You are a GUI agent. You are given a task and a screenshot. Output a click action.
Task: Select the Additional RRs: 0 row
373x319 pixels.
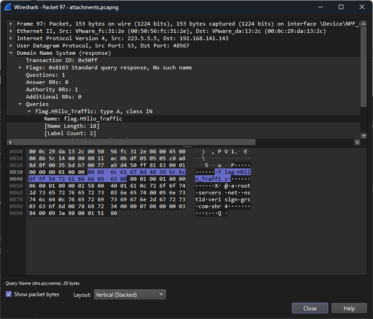pos(183,97)
